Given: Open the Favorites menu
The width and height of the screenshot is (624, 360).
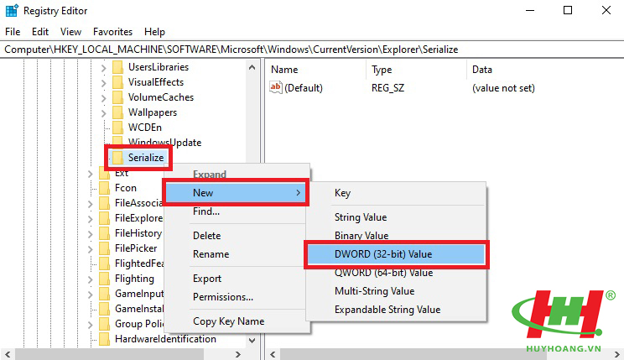Looking at the screenshot, I should coord(112,31).
